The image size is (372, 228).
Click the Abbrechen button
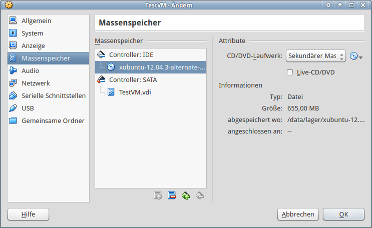point(298,214)
